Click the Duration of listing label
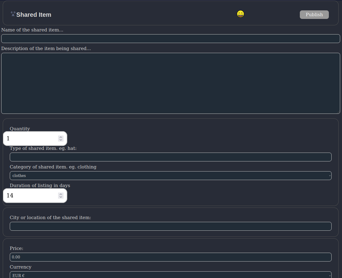Screen dimensions: 342x278 point(40,186)
